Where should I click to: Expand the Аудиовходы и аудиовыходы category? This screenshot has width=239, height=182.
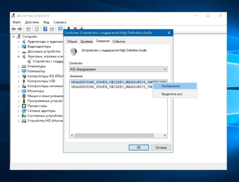(19, 42)
